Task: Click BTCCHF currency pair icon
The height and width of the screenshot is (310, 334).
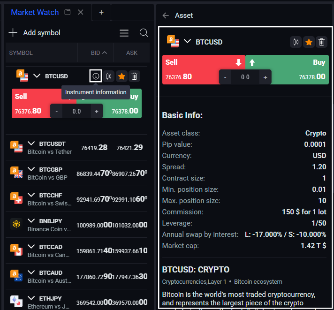Action: click(x=16, y=198)
